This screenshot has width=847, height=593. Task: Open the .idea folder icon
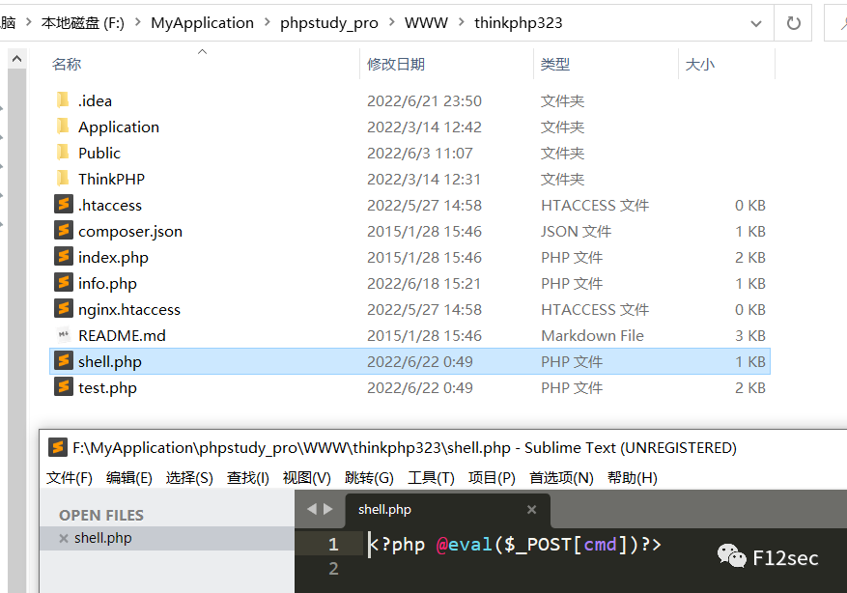click(63, 100)
